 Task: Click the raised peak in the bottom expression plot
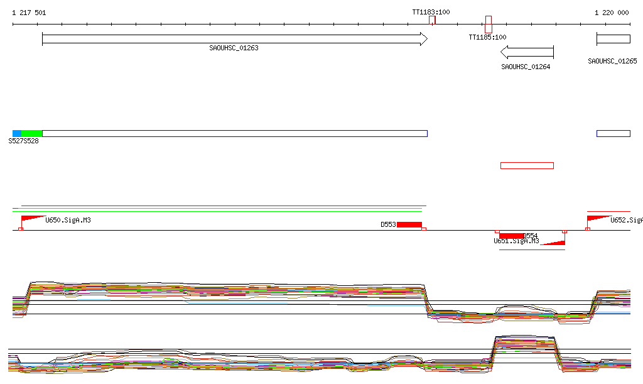tap(525, 344)
